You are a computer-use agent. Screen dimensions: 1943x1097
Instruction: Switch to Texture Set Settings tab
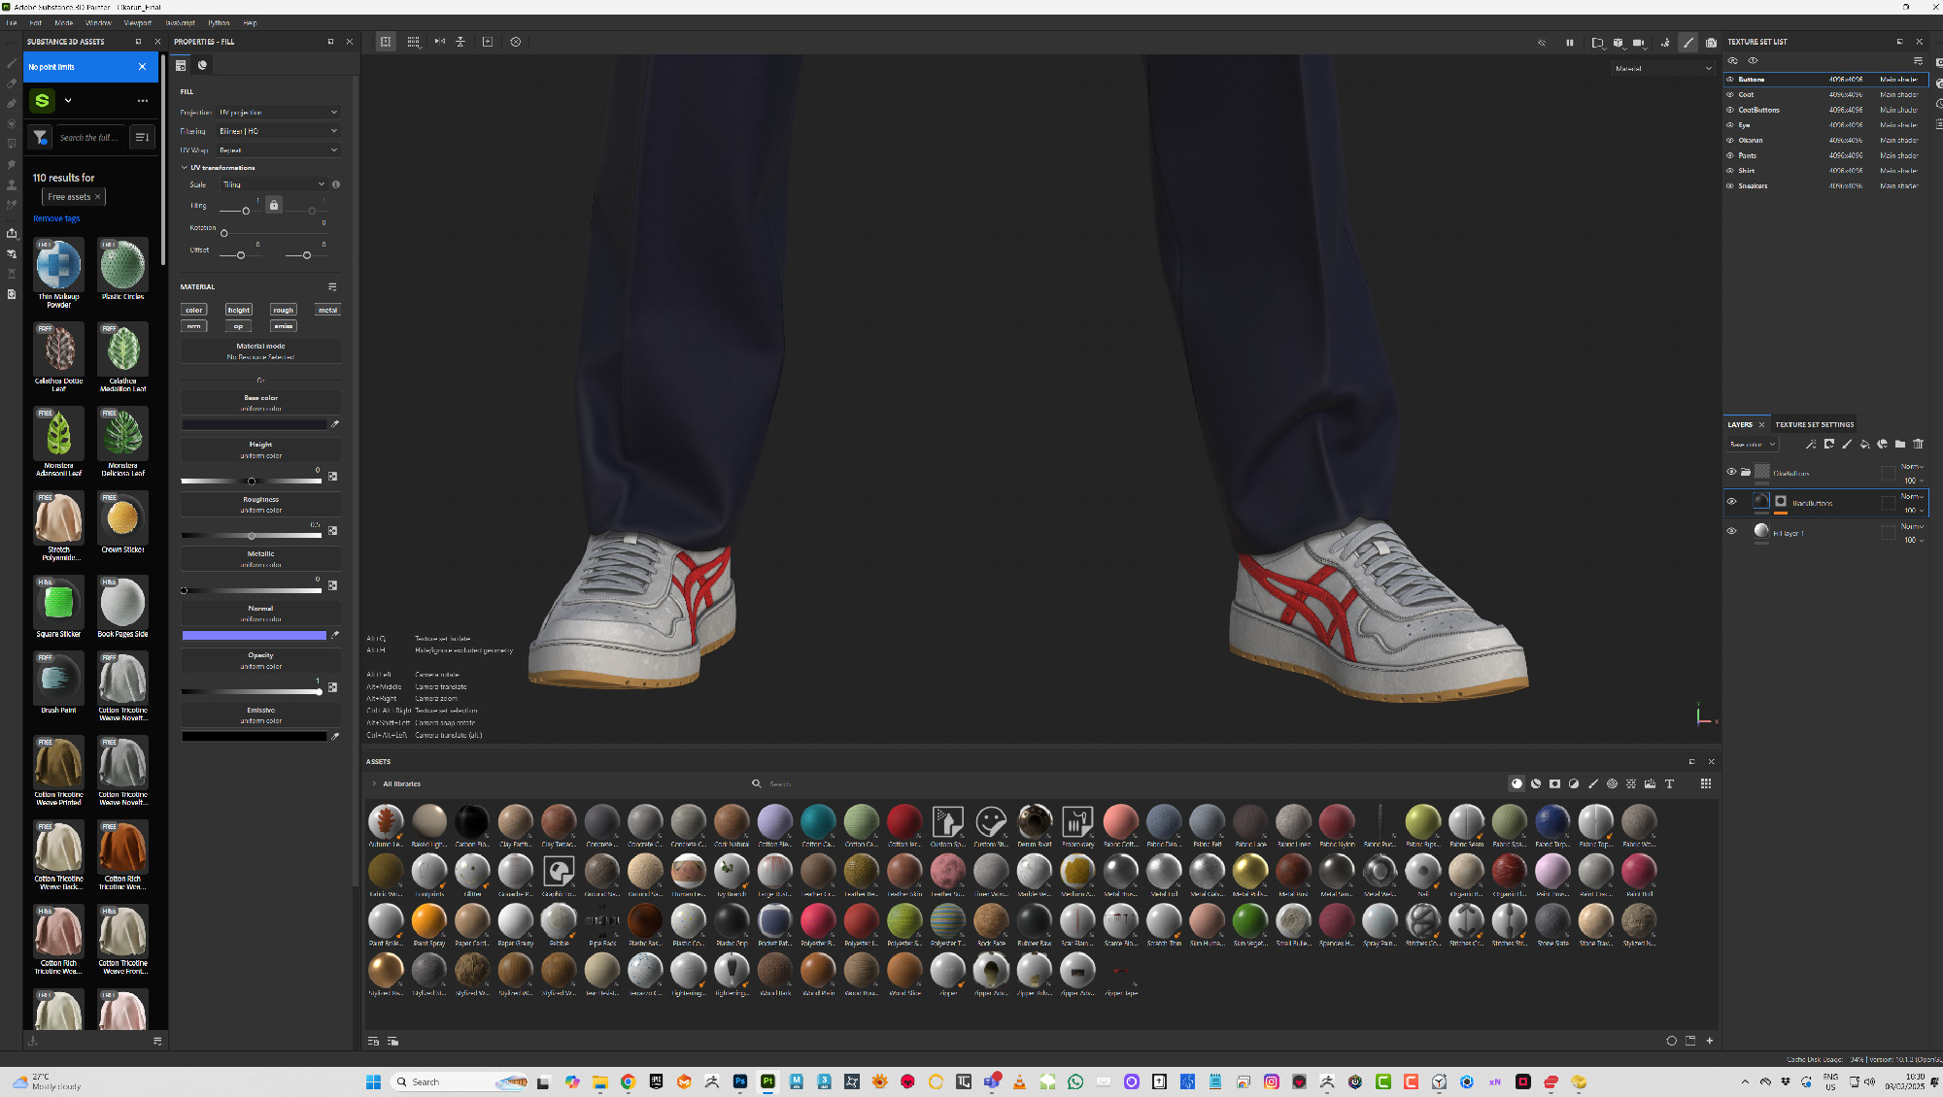(1814, 424)
